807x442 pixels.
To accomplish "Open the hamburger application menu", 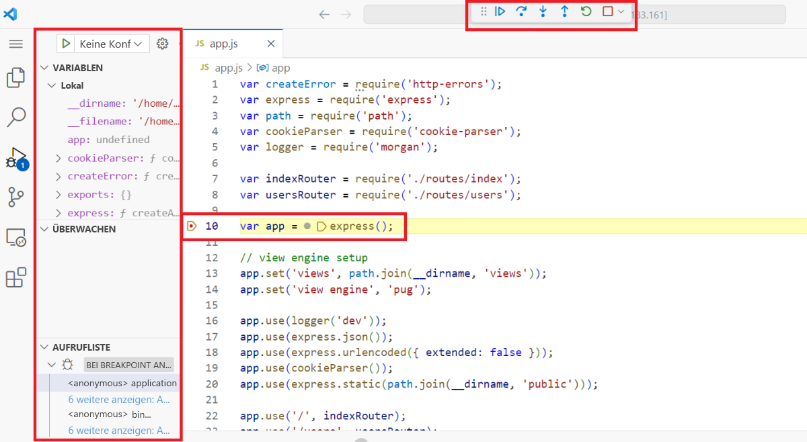I will tap(15, 43).
